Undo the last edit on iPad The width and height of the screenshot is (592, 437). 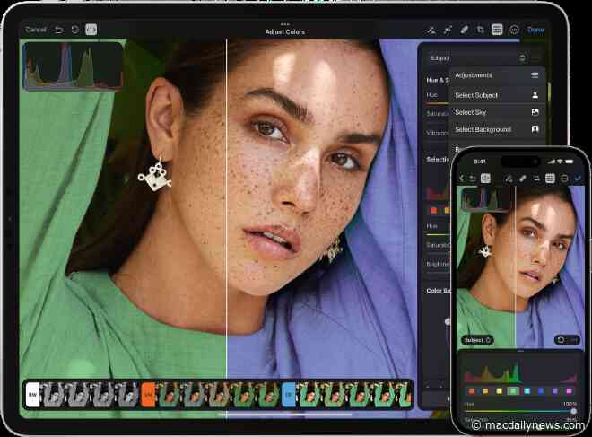pos(58,30)
